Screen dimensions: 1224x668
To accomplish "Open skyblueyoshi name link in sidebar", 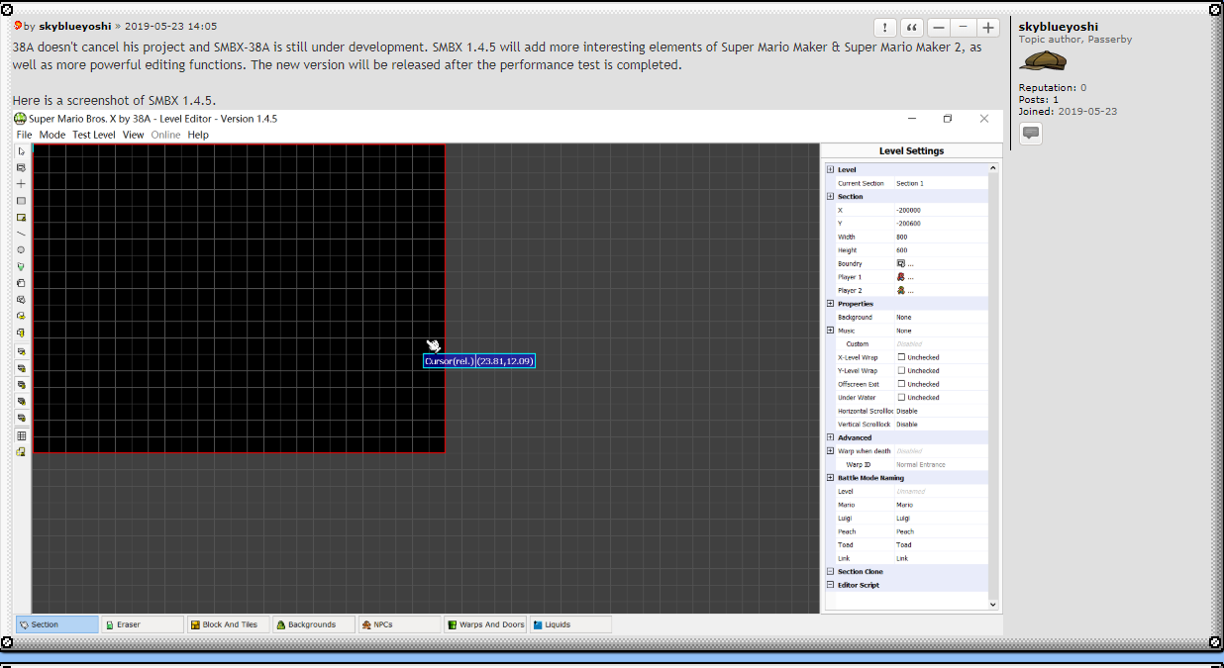I will (1058, 27).
